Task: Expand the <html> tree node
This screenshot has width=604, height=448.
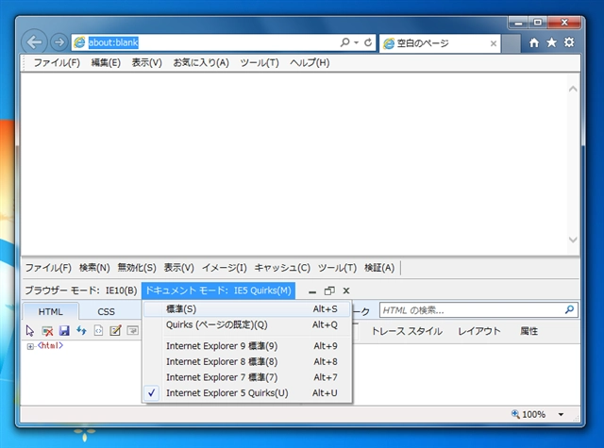Action: pos(30,347)
